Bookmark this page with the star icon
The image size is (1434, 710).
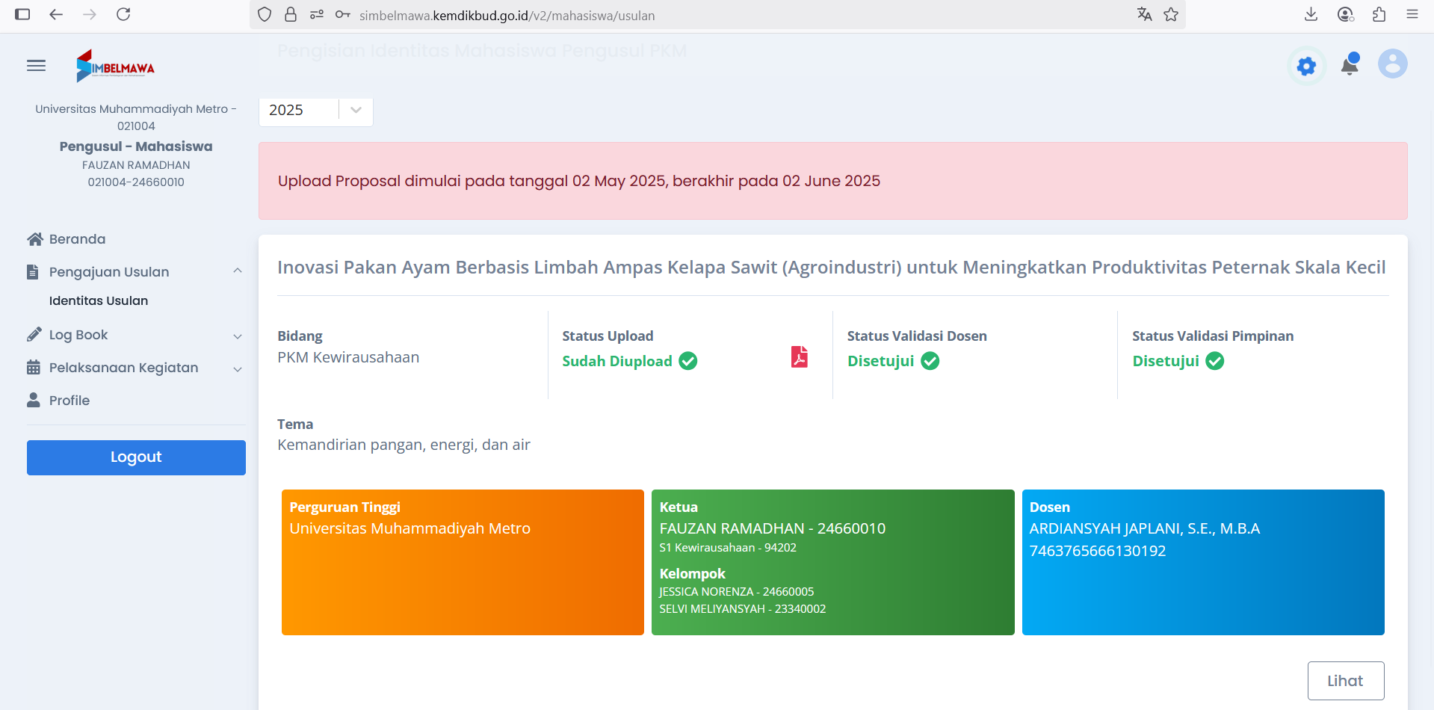(x=1171, y=15)
